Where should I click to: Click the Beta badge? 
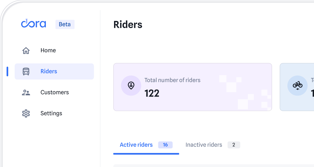point(65,24)
